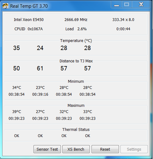153x159 pixels.
Task: Minimize the Real Temp window
Action: pos(116,4)
